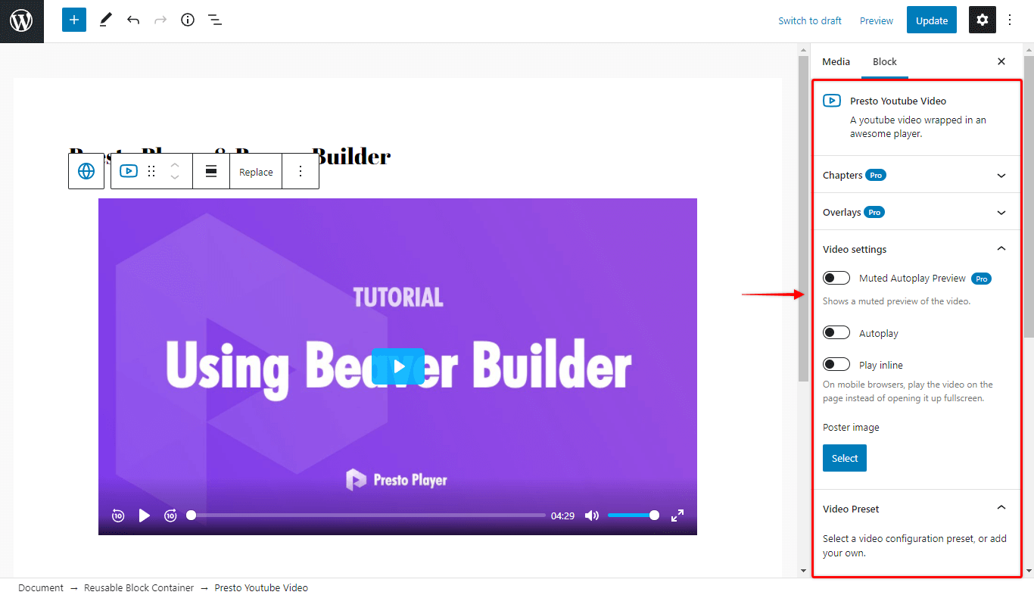
Task: Enter fullscreen on the video player
Action: coord(677,516)
